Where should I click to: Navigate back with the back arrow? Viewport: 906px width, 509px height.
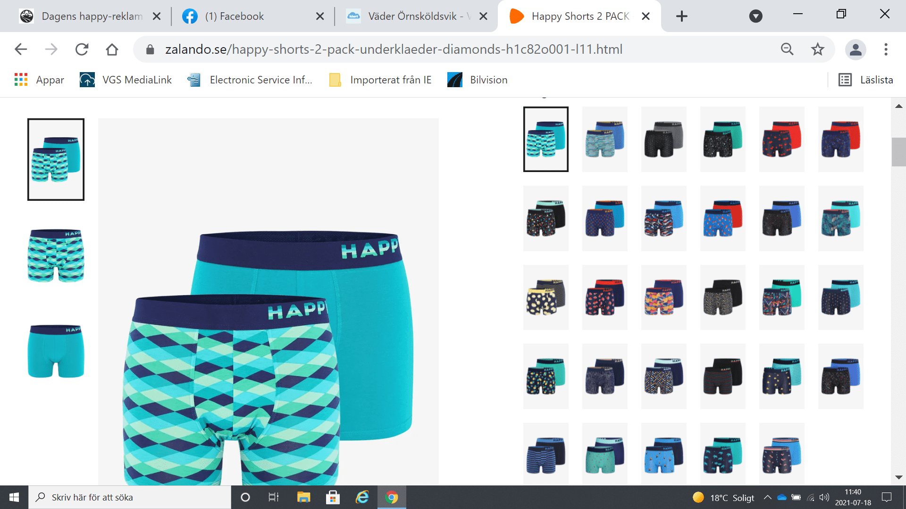tap(21, 49)
